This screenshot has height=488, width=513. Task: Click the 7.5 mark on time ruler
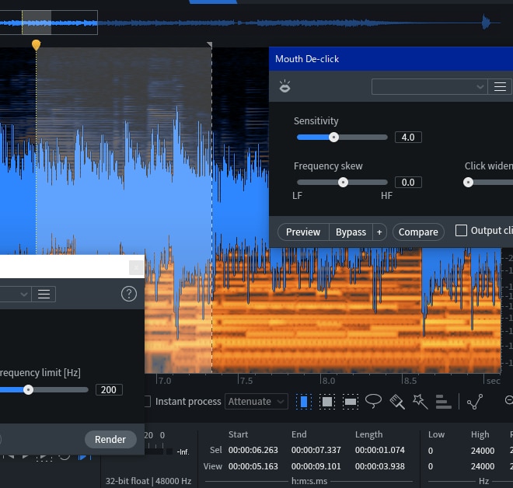(246, 381)
